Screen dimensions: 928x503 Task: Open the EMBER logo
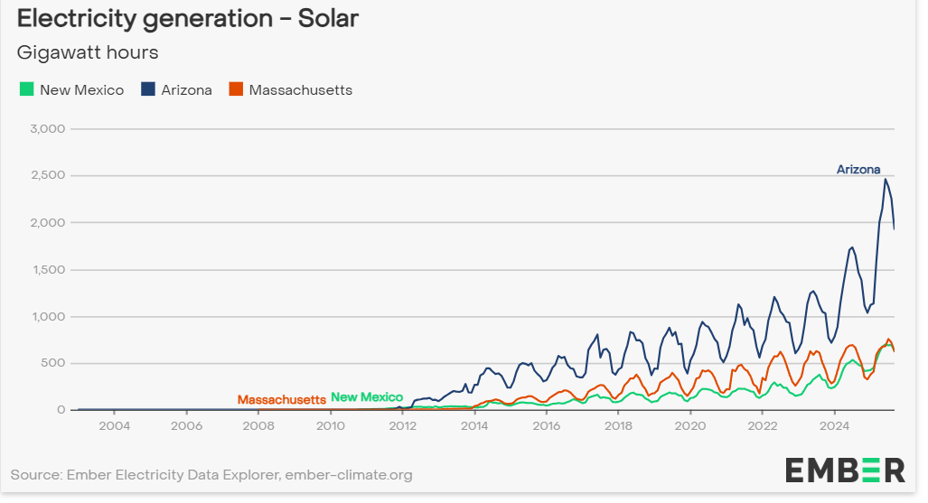pyautogui.click(x=845, y=470)
